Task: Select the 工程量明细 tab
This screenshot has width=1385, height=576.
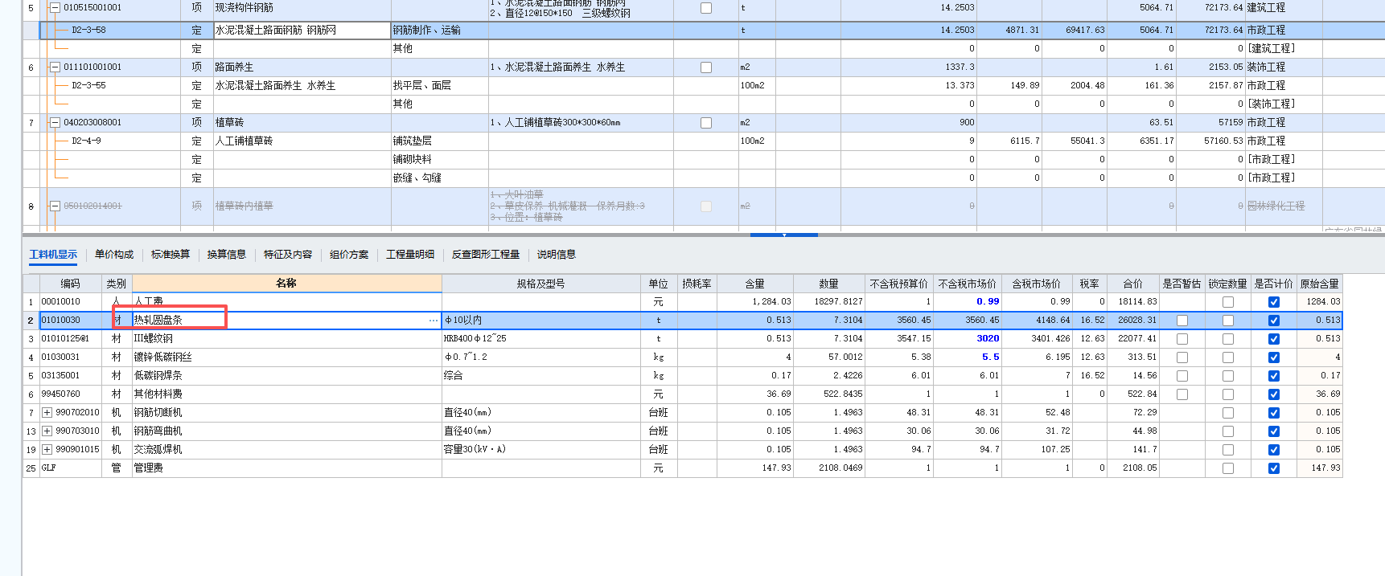Action: (x=410, y=255)
